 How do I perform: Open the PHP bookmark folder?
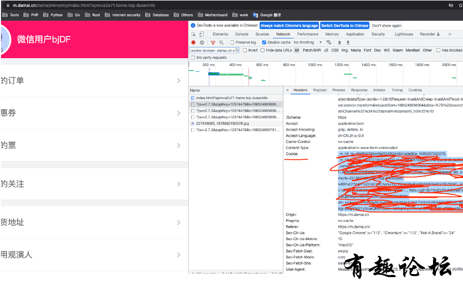(x=31, y=15)
